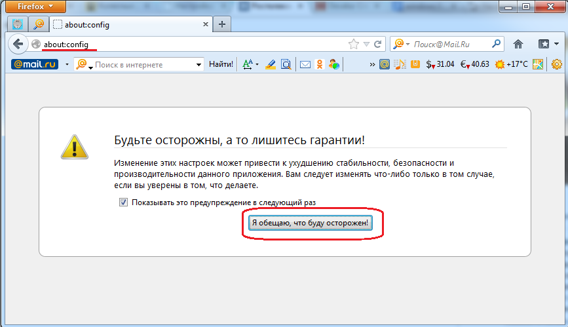Screen dimensions: 568x327
Task: Open a new tab with plus button
Action: coord(222,25)
